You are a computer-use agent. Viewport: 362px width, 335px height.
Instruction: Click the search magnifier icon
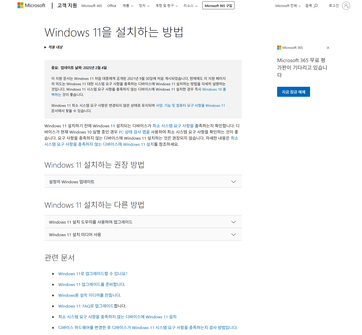coord(315,6)
